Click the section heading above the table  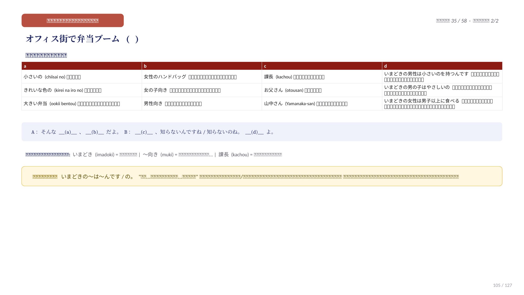(x=46, y=55)
